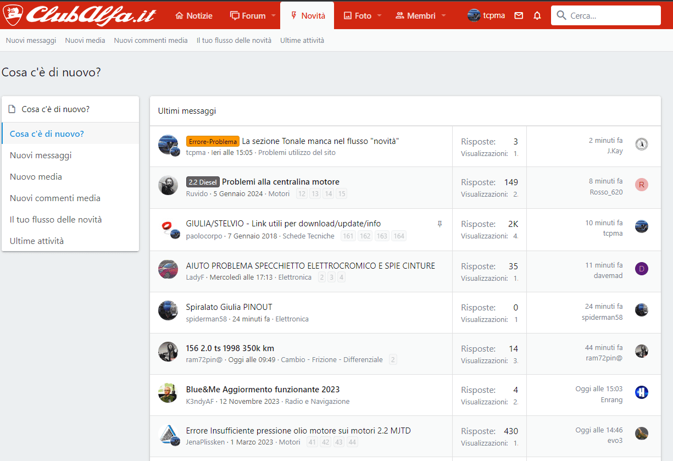Open the Membri nav tab
This screenshot has width=673, height=461.
point(415,15)
